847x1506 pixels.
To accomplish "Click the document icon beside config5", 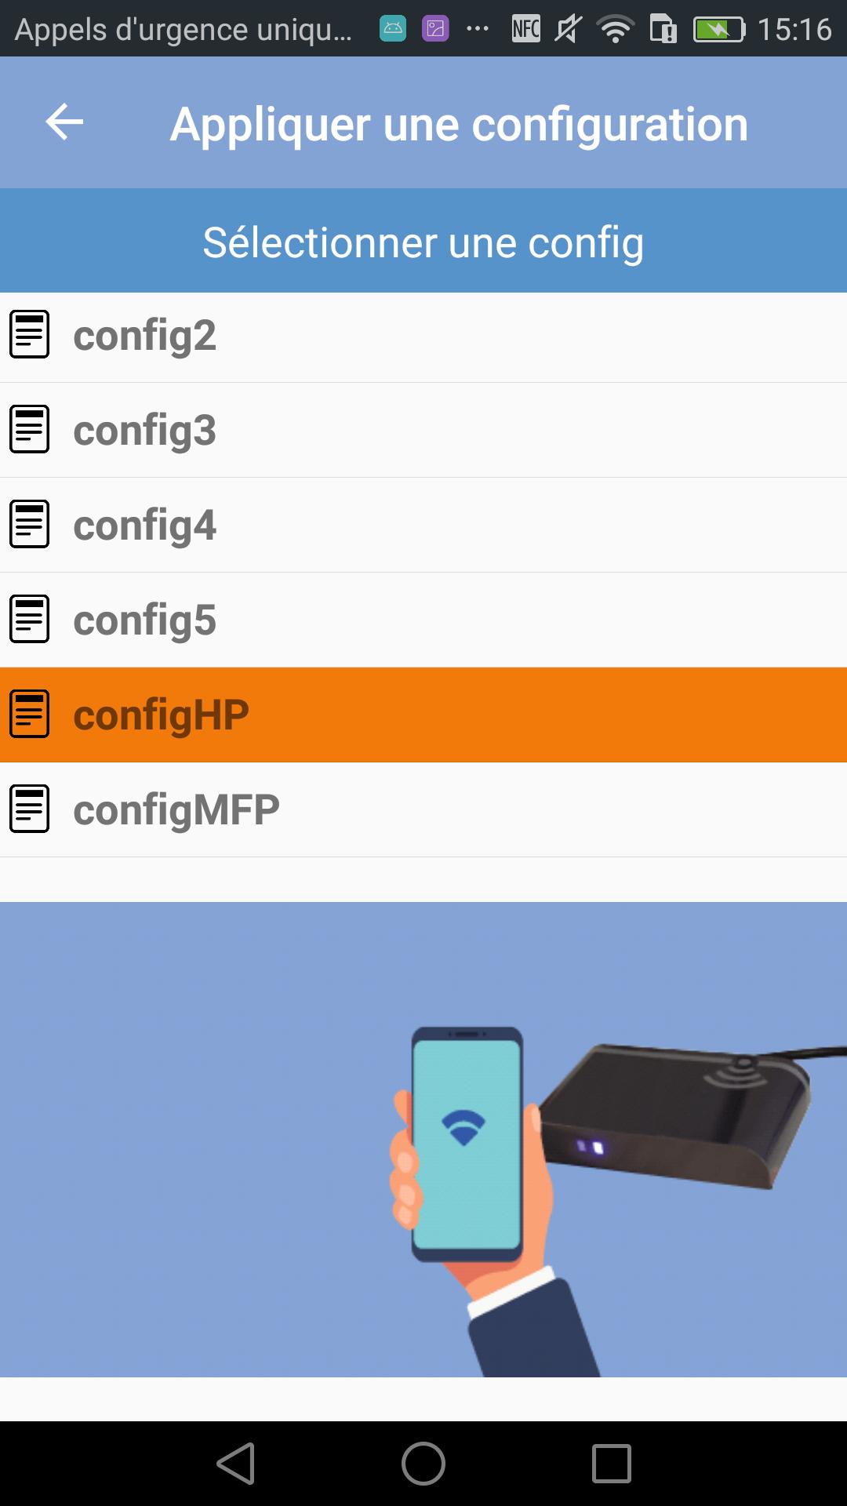I will tap(30, 619).
